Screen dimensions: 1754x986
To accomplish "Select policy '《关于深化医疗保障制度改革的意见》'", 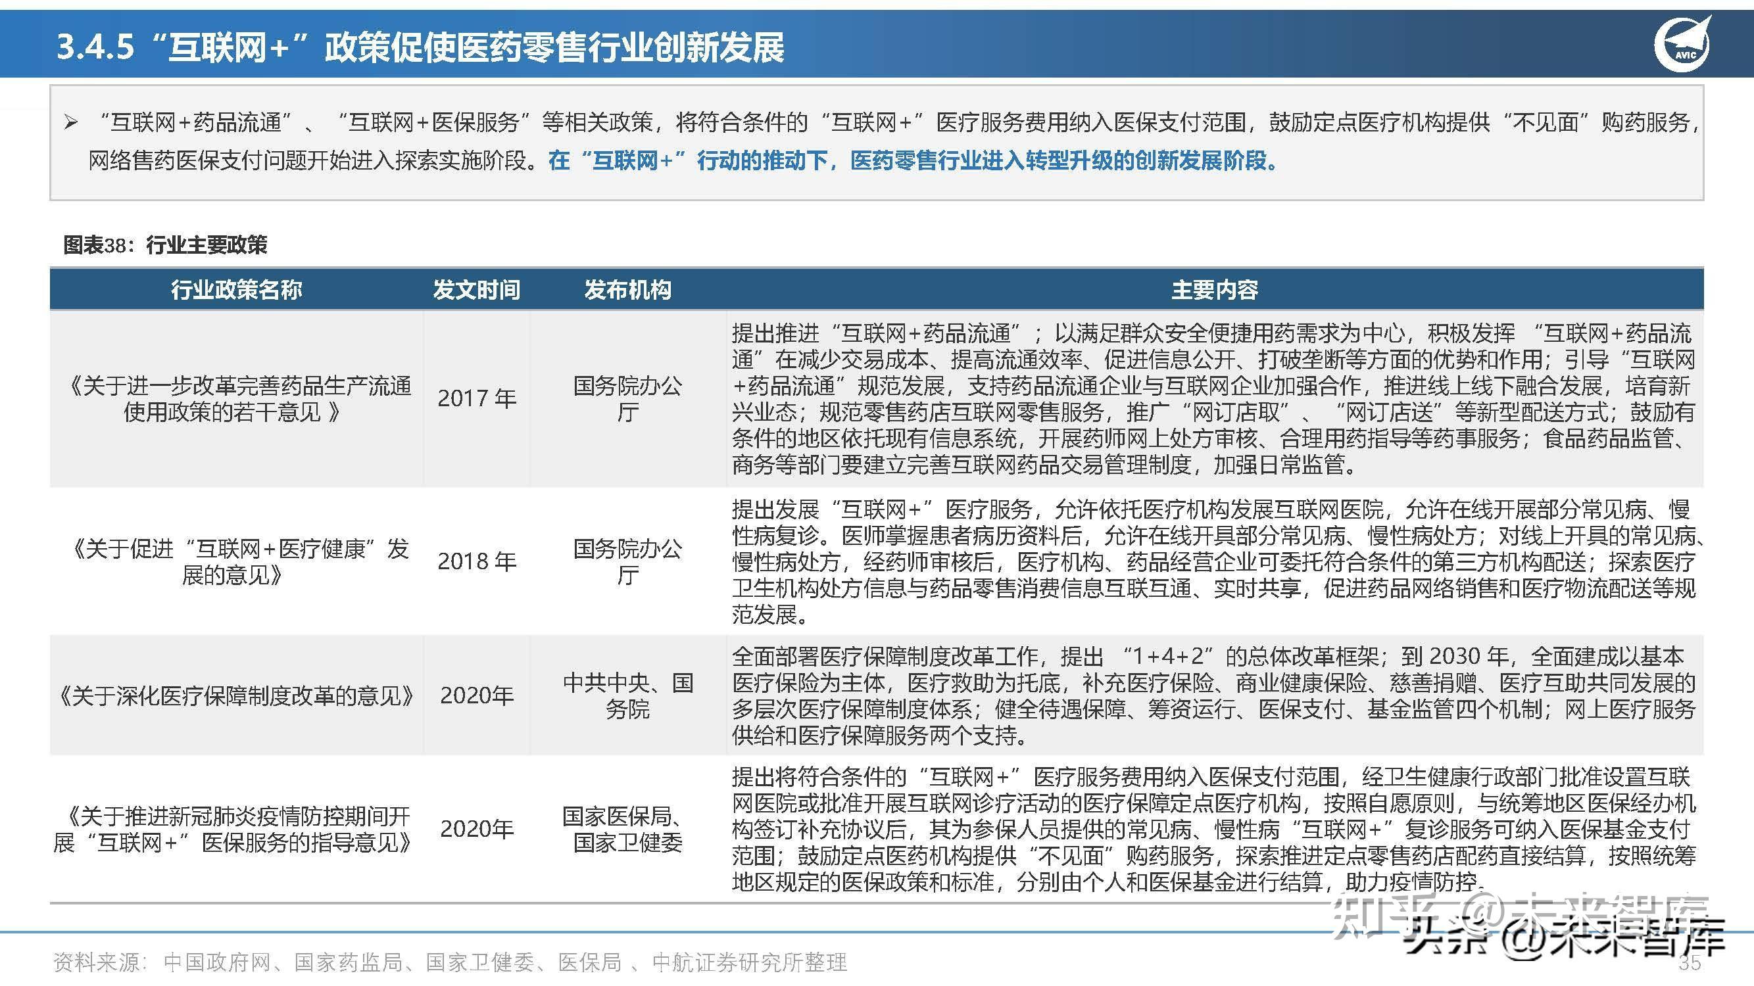I will tap(236, 695).
